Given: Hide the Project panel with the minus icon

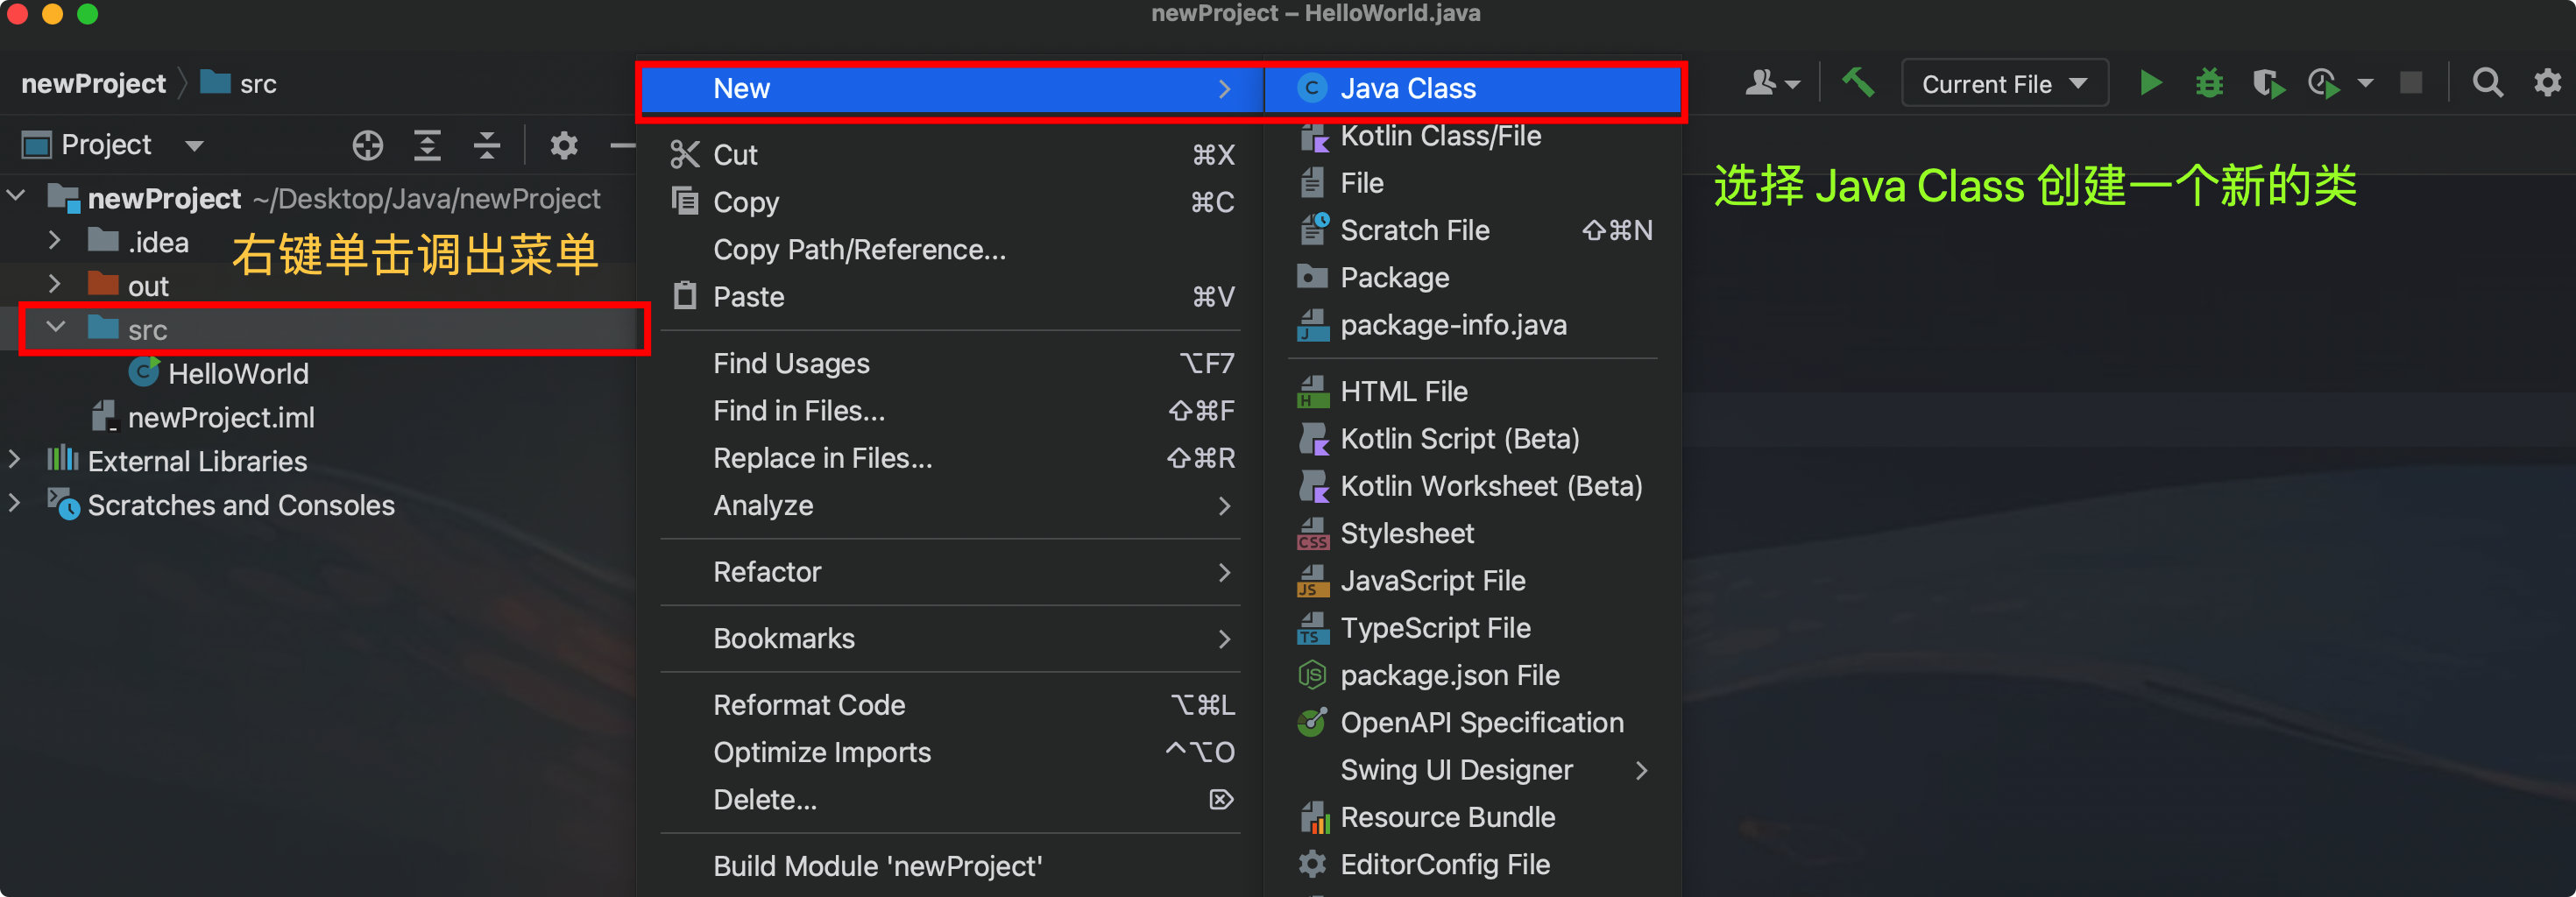Looking at the screenshot, I should pyautogui.click(x=622, y=146).
